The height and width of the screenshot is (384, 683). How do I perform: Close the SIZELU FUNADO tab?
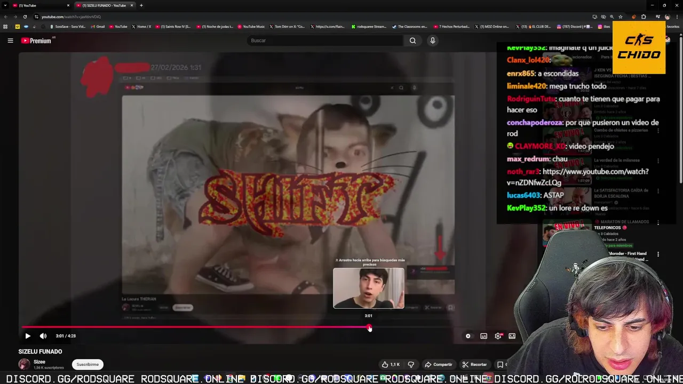(x=132, y=5)
